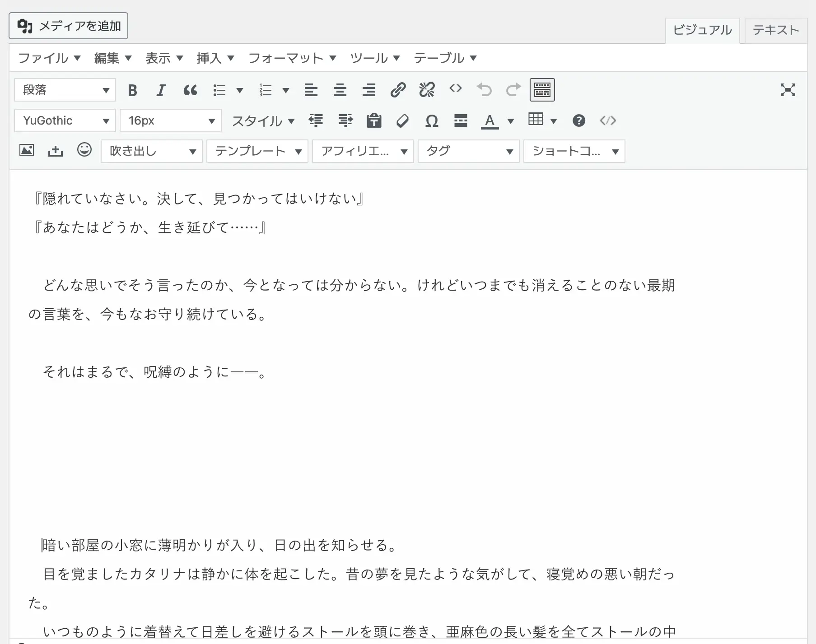Open the フォーマット menu
The width and height of the screenshot is (816, 644).
click(292, 58)
